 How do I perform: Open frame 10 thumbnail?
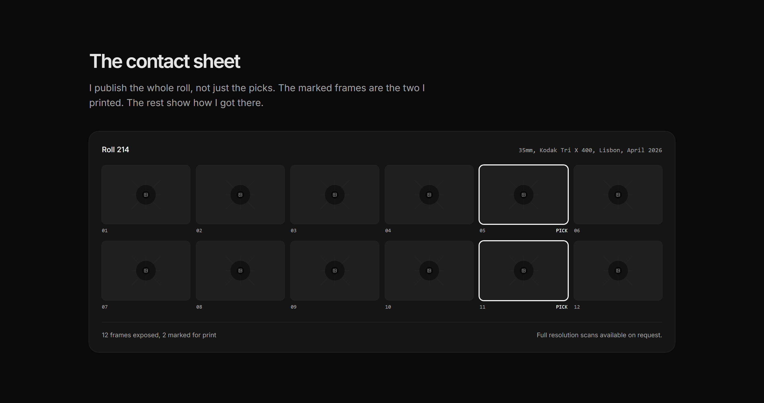(429, 270)
